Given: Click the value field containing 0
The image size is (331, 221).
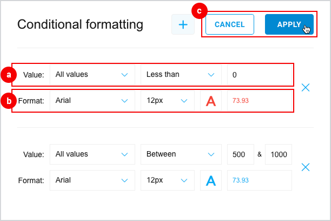Looking at the screenshot, I should 260,75.
